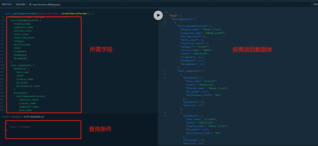Collapse ServiceComponentInfo block at editor line 3
This screenshot has width=318, height=146.
tap(4, 20)
